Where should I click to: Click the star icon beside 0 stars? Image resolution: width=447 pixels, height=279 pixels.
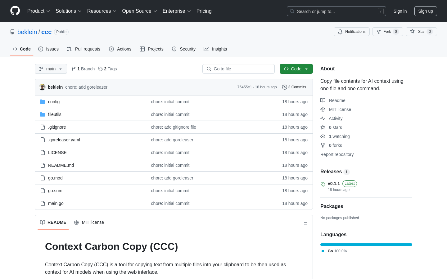323,127
